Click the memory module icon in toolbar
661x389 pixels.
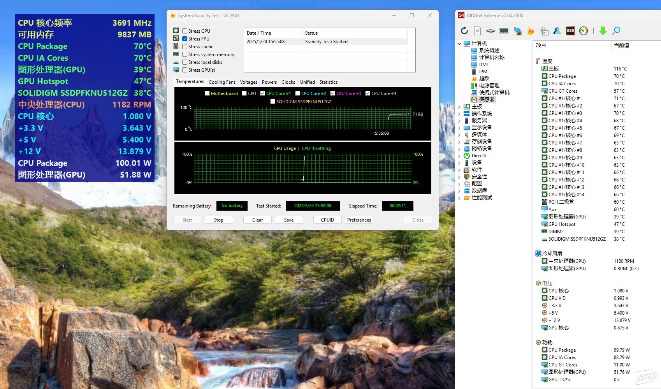[x=504, y=31]
